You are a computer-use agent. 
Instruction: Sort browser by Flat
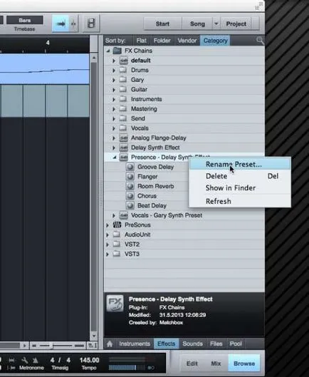tap(141, 41)
